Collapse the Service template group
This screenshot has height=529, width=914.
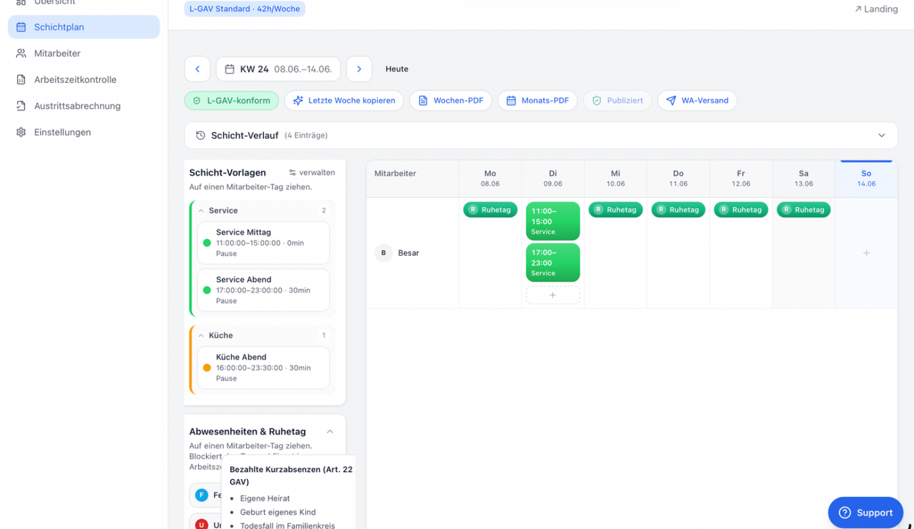point(201,211)
